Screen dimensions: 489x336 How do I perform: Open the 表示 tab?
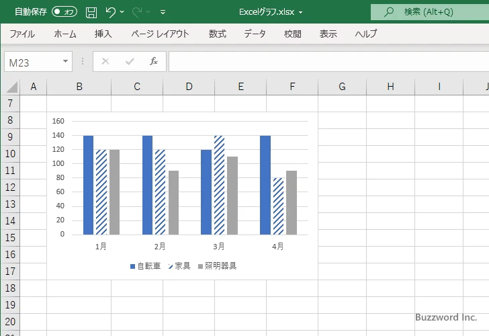328,34
